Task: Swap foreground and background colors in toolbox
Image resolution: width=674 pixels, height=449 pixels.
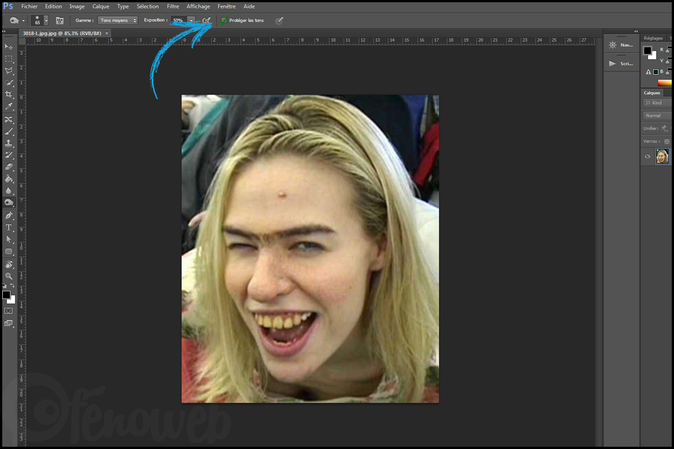Action: click(x=12, y=286)
